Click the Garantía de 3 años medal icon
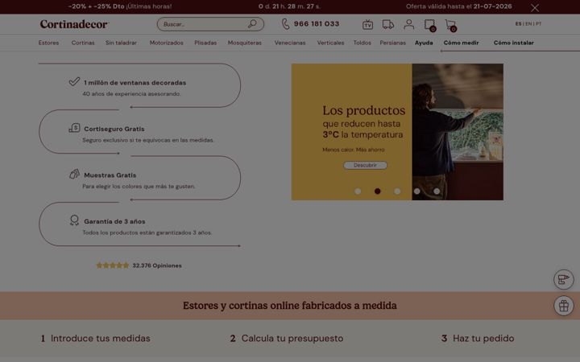580x362 pixels. (x=74, y=220)
